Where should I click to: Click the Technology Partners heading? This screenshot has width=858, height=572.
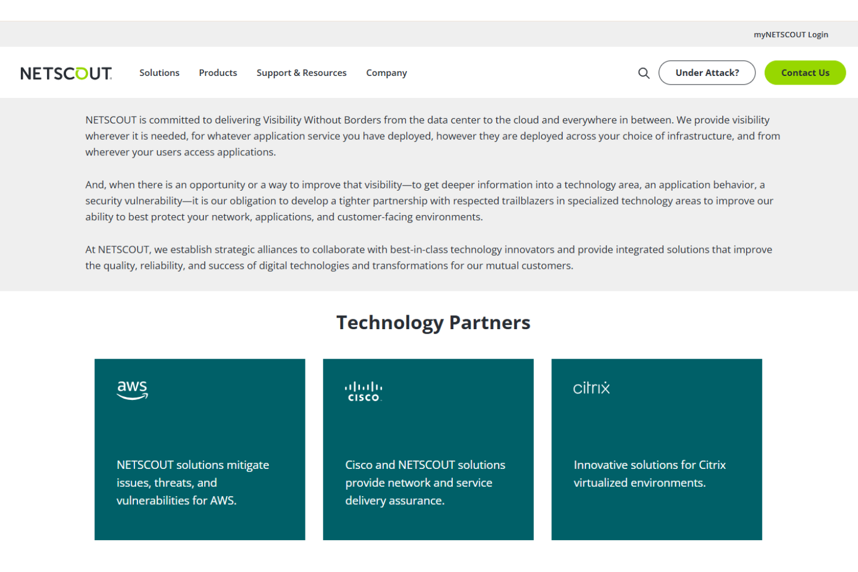click(x=434, y=322)
